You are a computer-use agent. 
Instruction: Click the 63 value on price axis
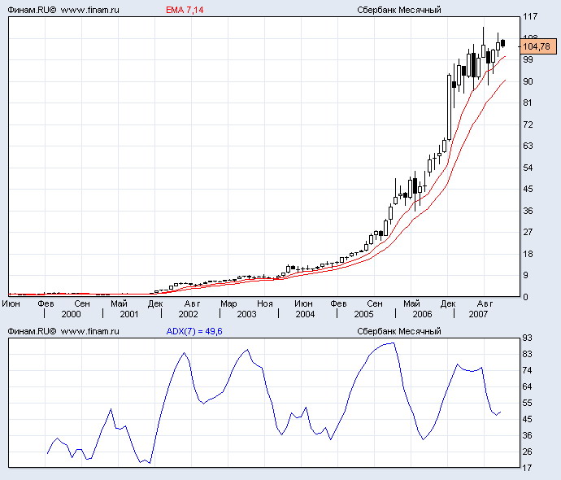(528, 146)
